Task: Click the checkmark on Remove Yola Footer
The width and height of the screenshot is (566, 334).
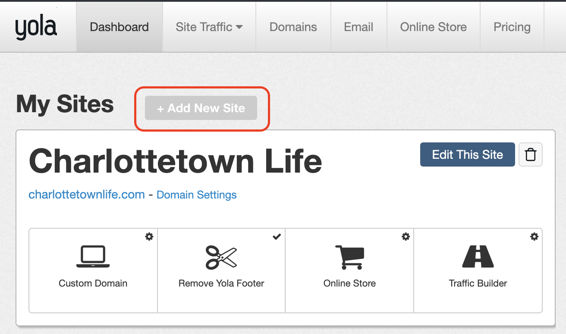Action: pyautogui.click(x=277, y=236)
